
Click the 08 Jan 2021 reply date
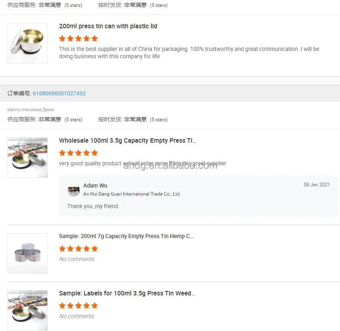317,184
